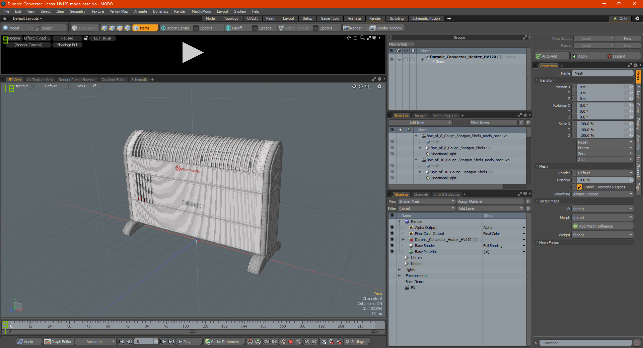The height and width of the screenshot is (348, 643).
Task: Click Assign Material button
Action: point(490,201)
